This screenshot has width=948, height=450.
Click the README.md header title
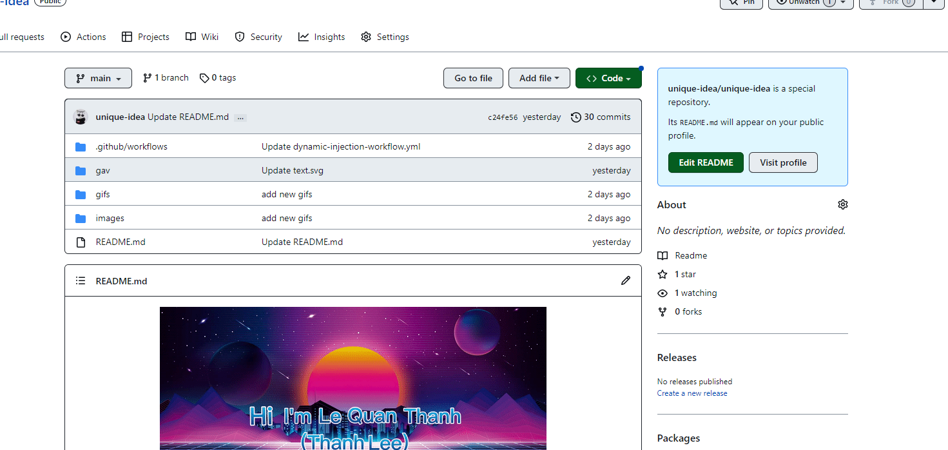(121, 281)
